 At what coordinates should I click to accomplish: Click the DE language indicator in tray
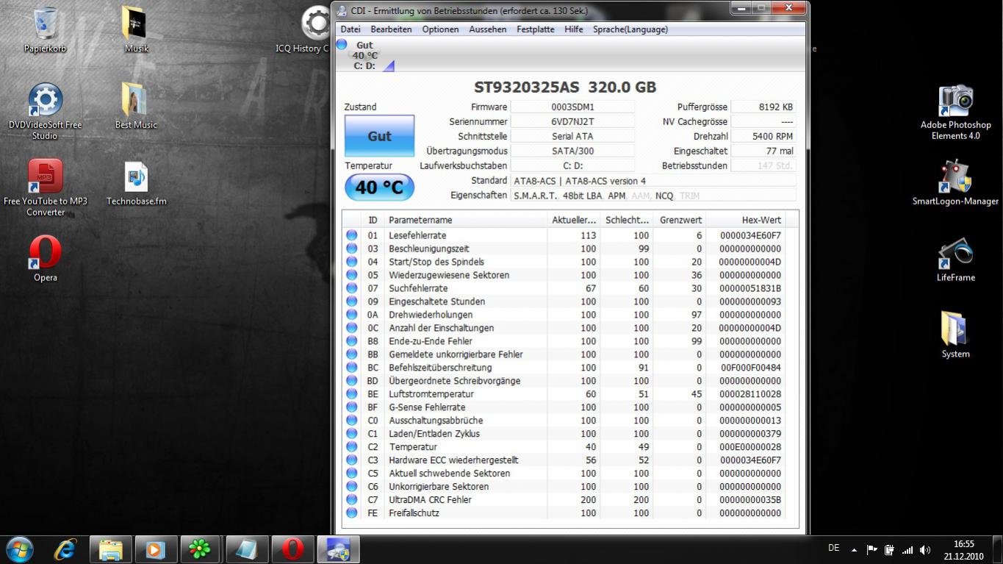833,548
